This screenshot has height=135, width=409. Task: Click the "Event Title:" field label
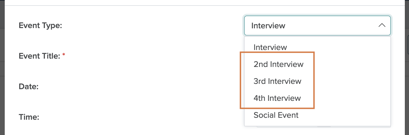click(x=39, y=56)
